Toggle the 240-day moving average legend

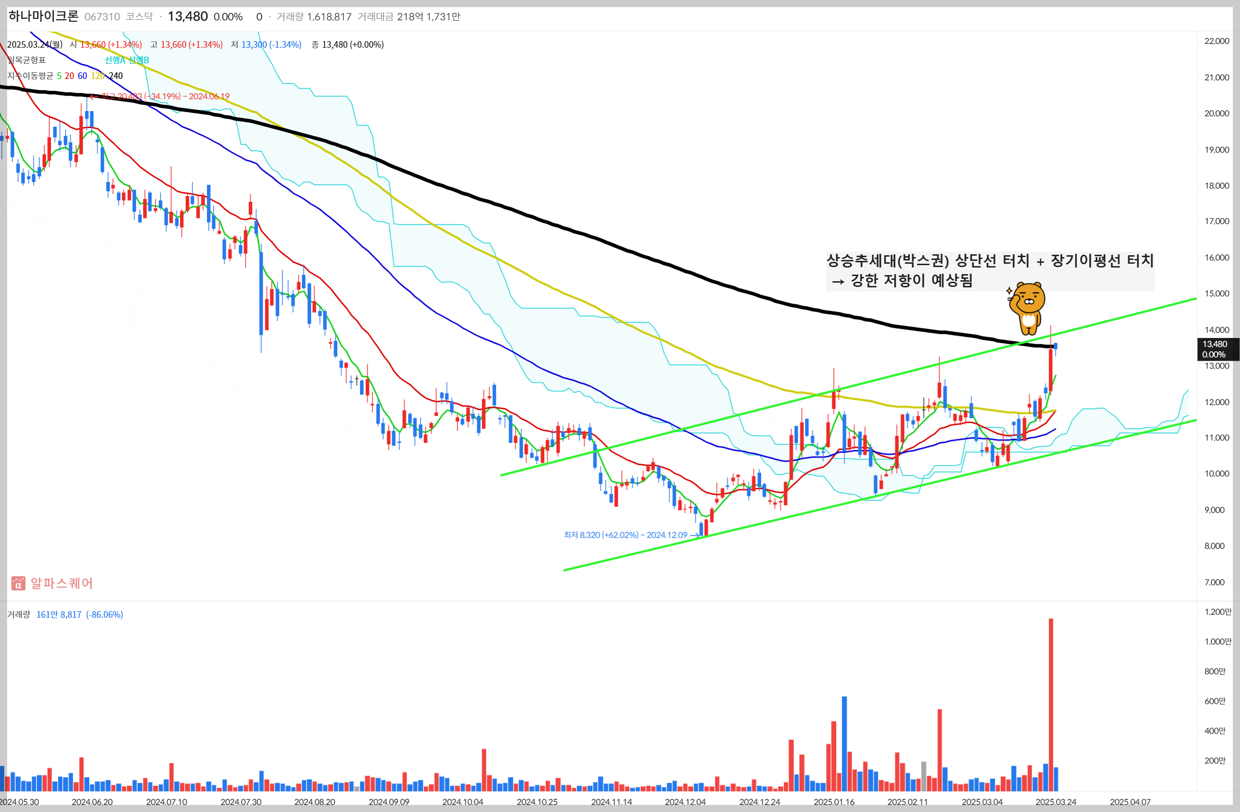[x=116, y=76]
